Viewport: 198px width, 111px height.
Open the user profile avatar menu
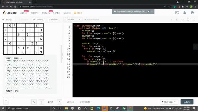tap(192, 13)
